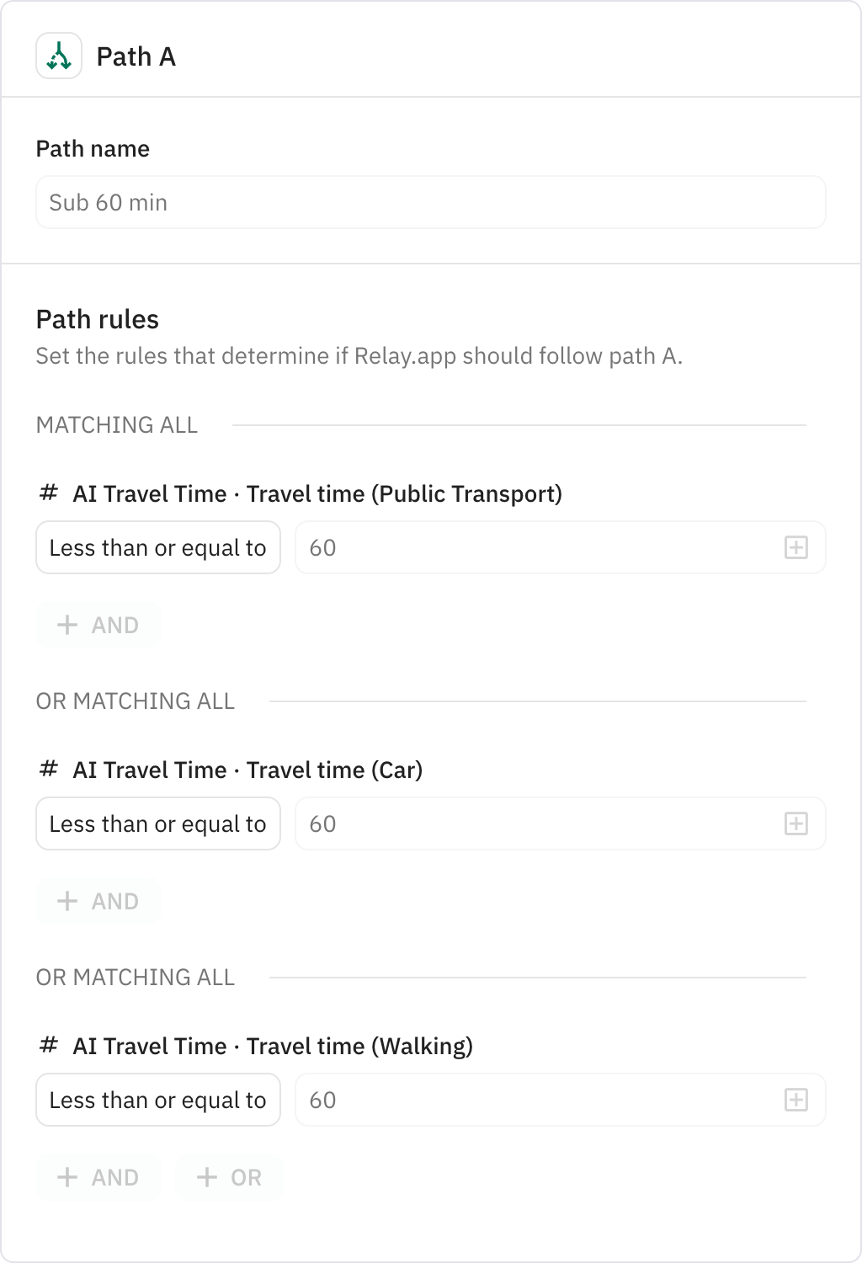Add AND condition under the Walking rule
This screenshot has width=862, height=1263.
98,1177
